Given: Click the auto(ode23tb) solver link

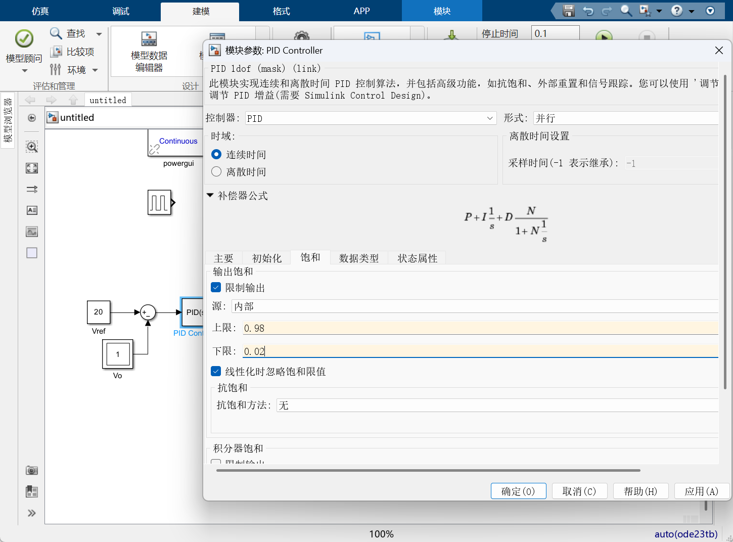Looking at the screenshot, I should (686, 534).
